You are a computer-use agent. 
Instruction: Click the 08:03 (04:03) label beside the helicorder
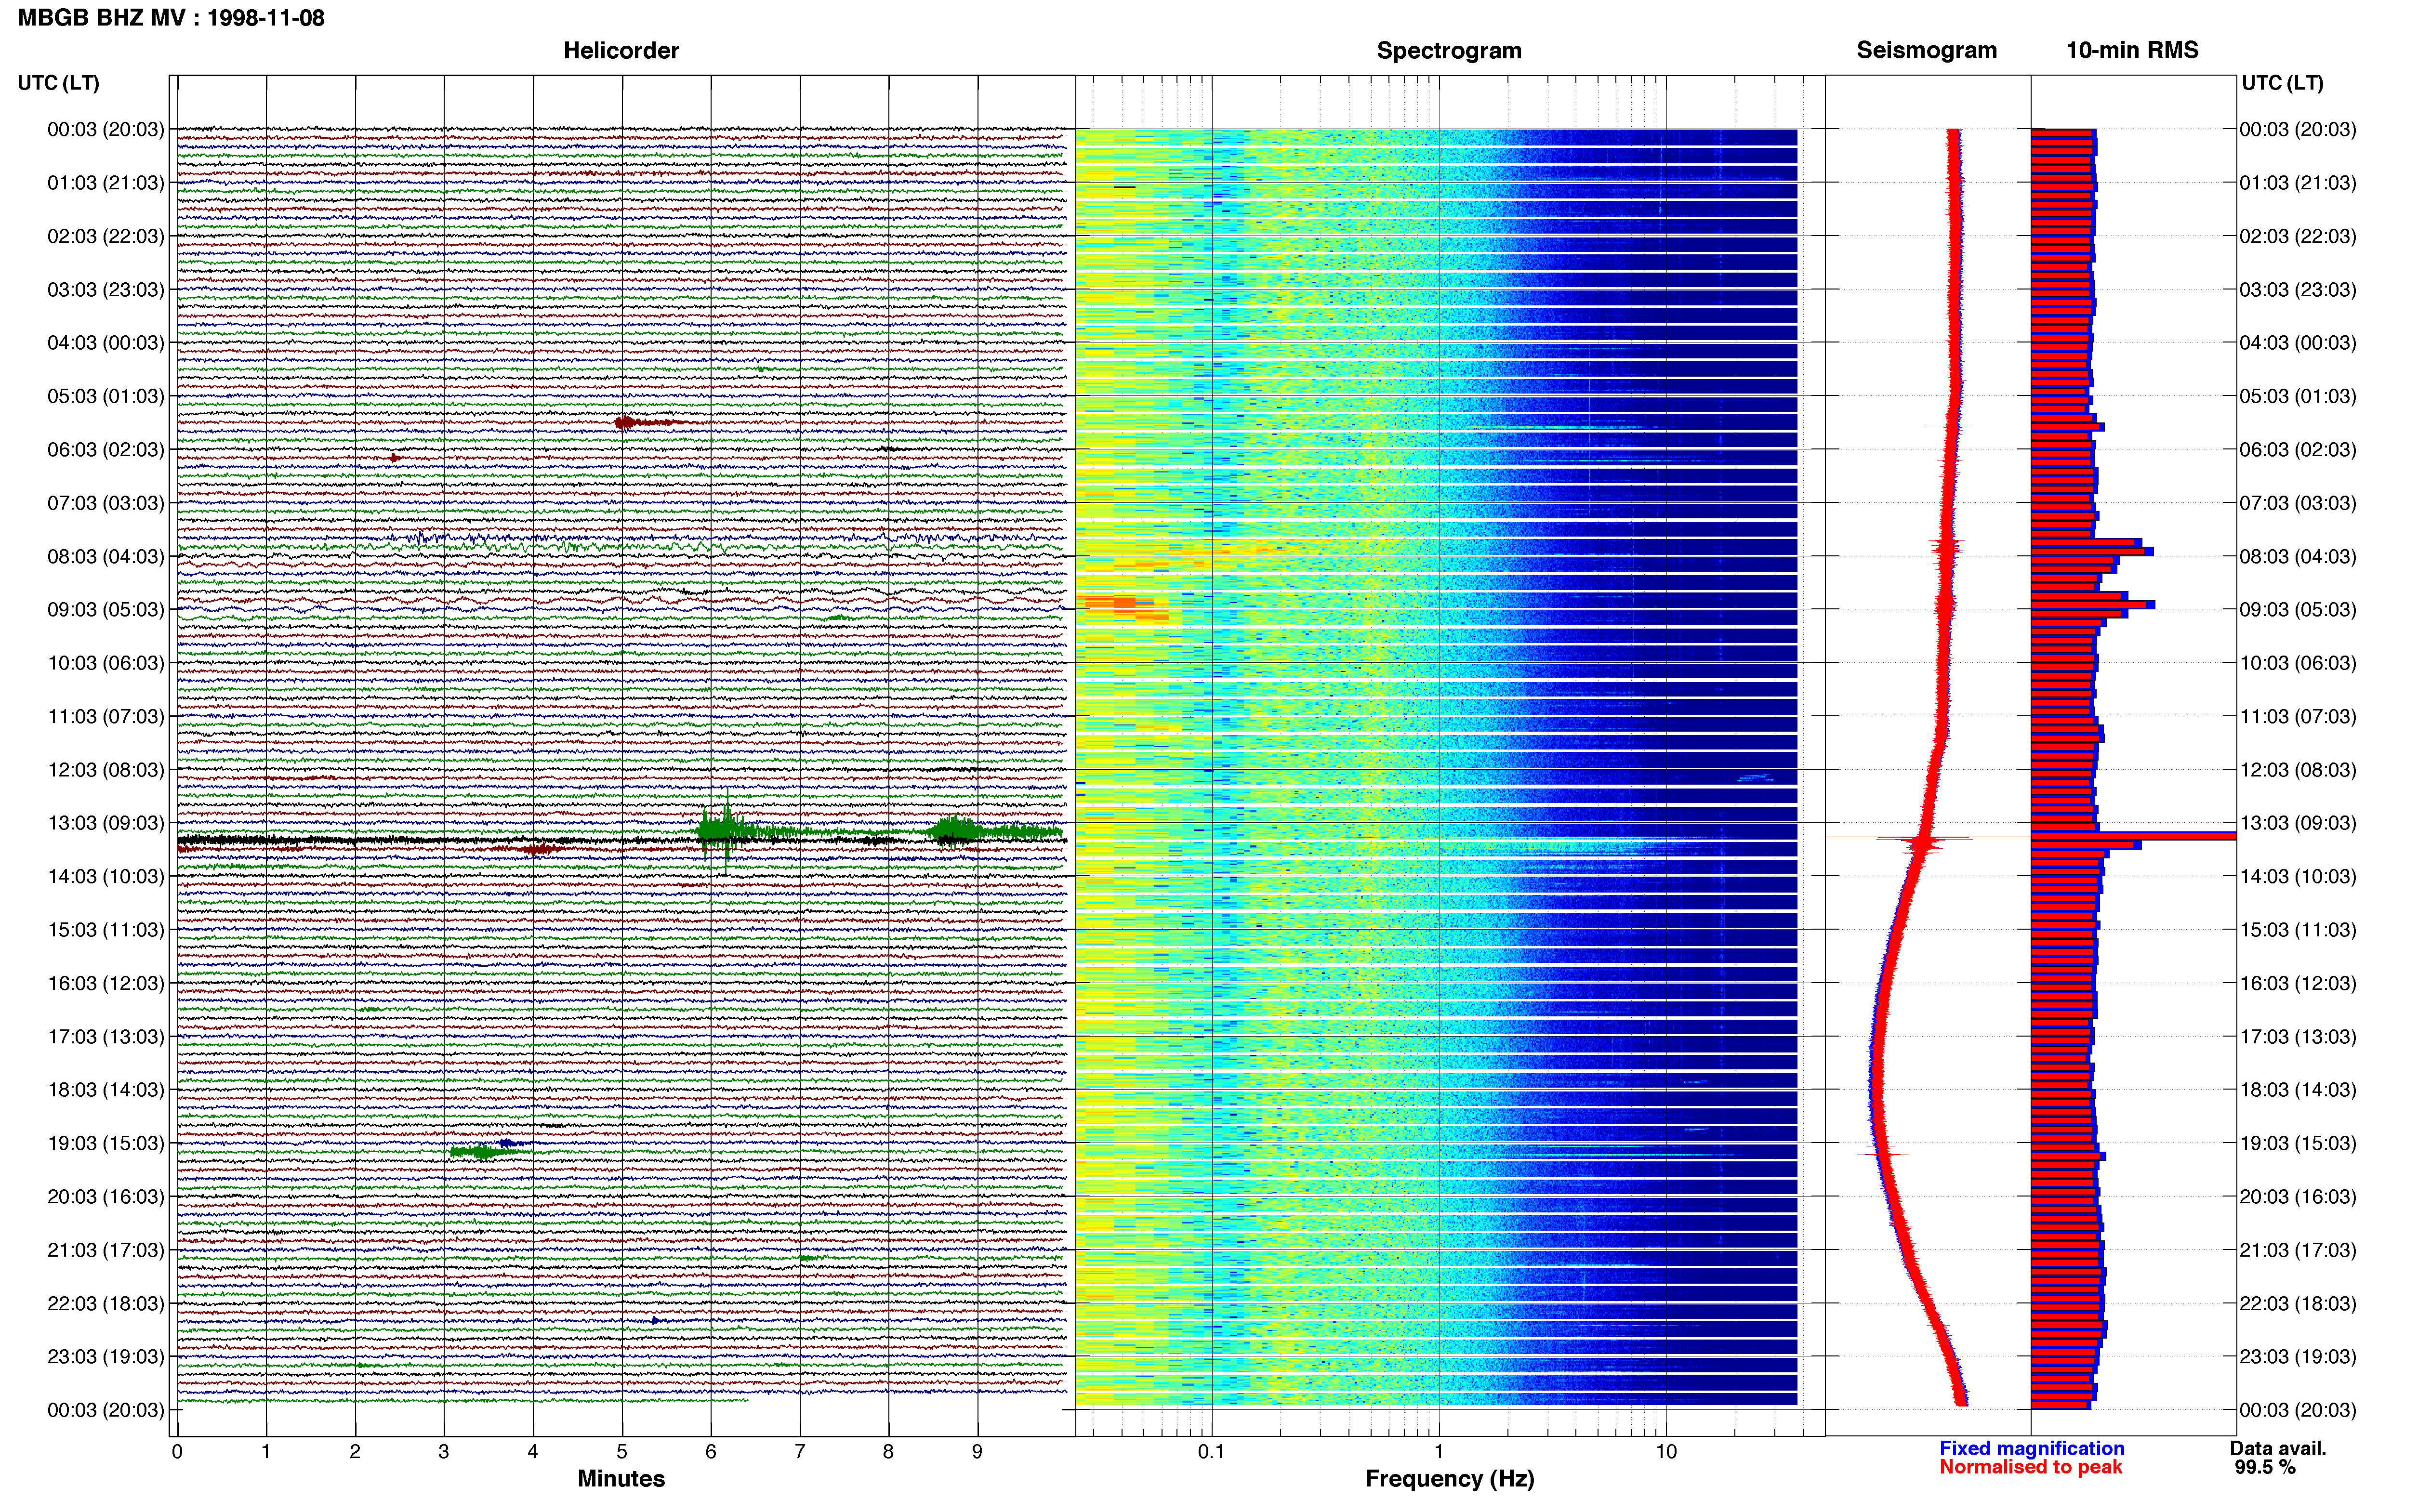point(105,556)
